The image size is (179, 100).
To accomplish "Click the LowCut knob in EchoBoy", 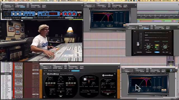I will pos(52,92).
